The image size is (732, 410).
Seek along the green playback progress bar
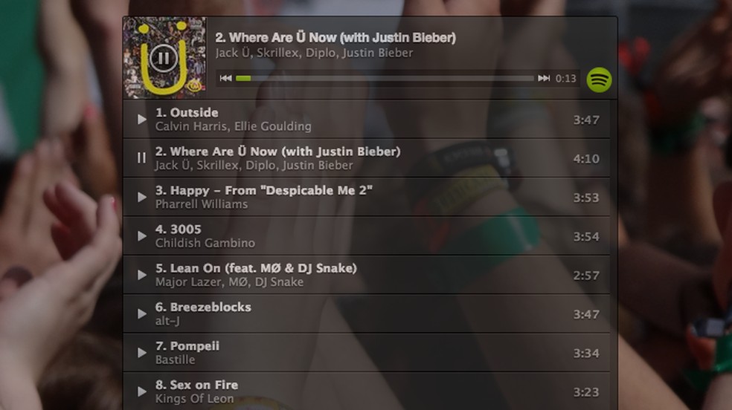(x=384, y=78)
